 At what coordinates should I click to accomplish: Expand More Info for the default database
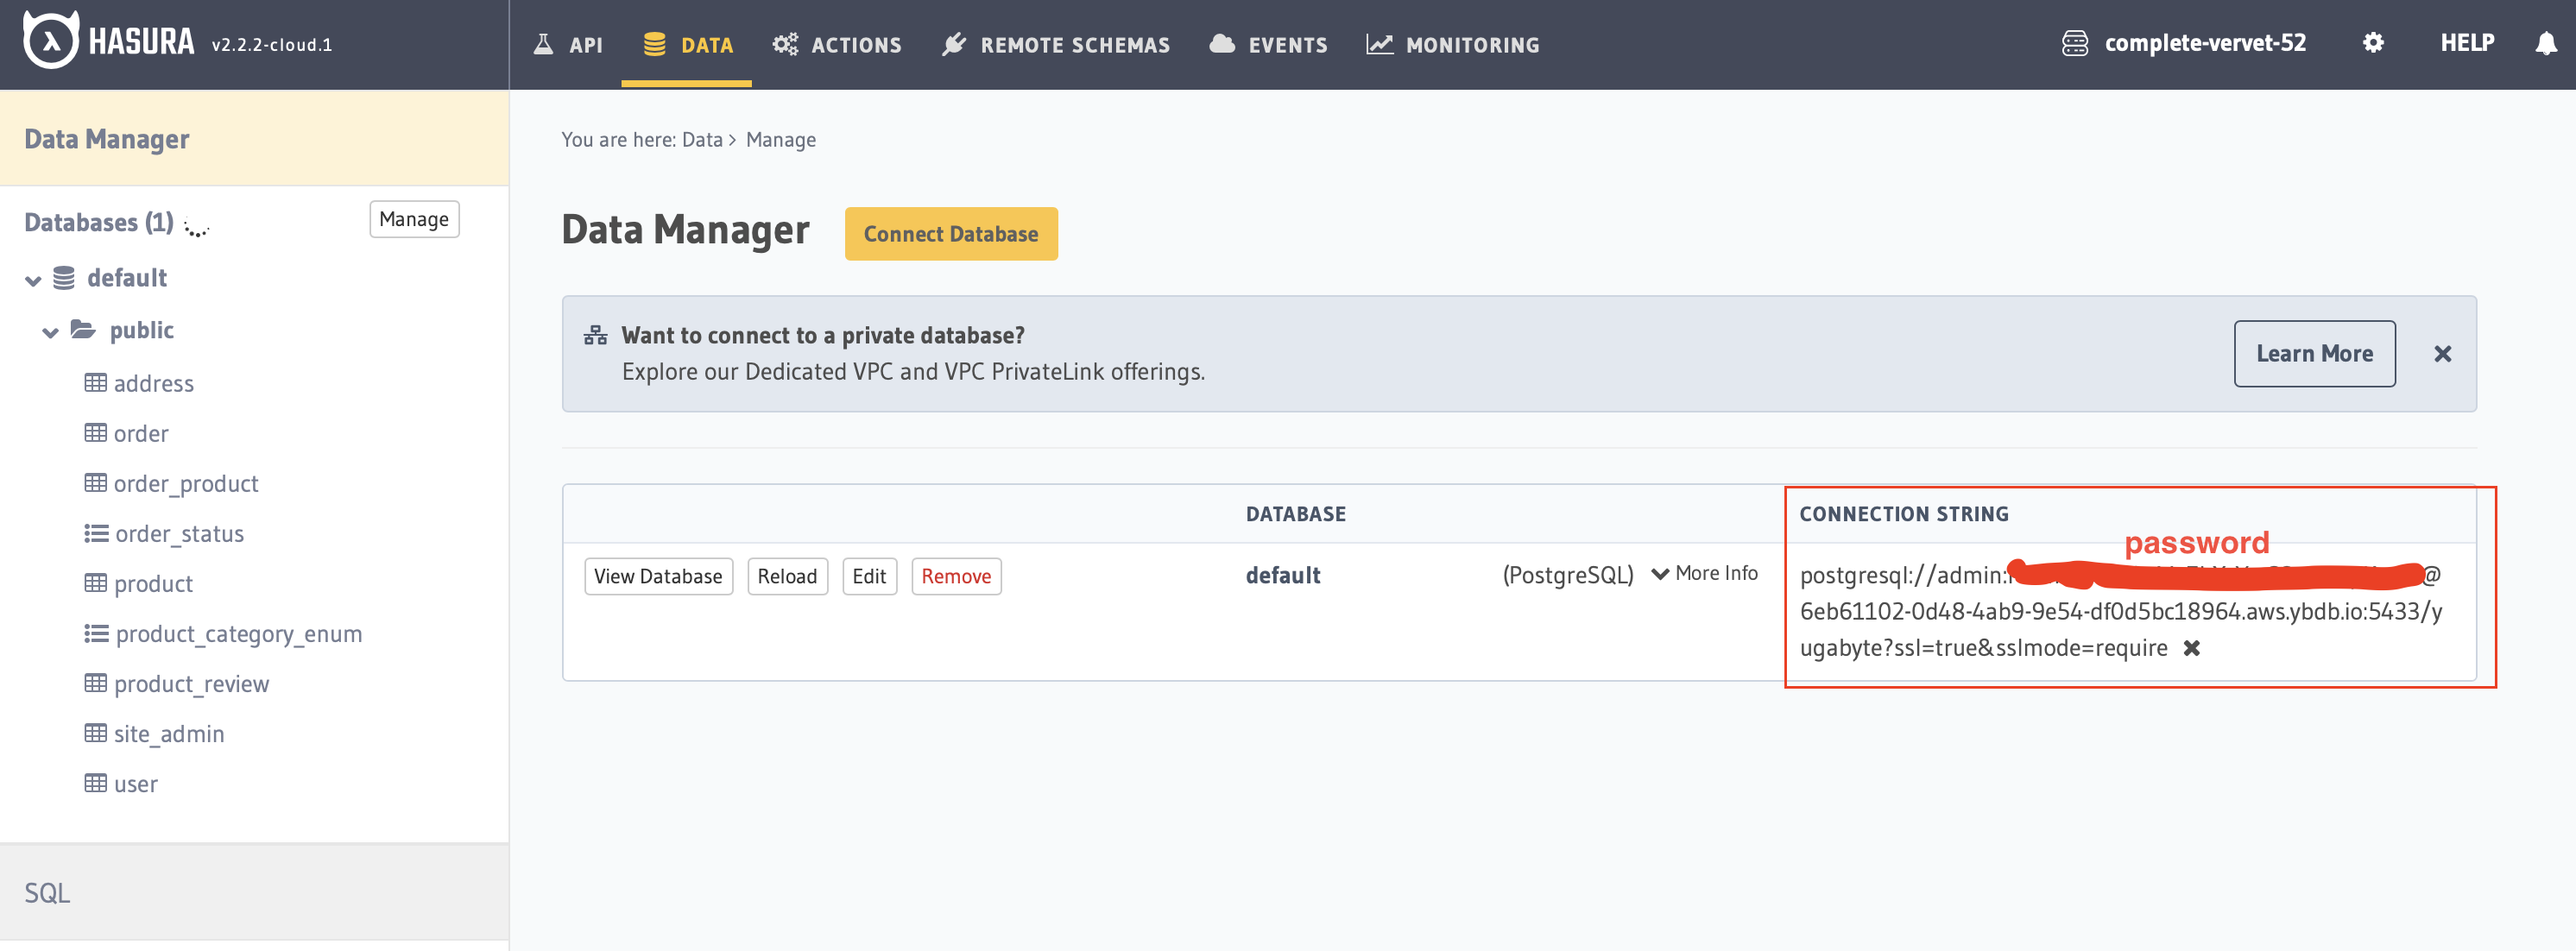click(1703, 574)
